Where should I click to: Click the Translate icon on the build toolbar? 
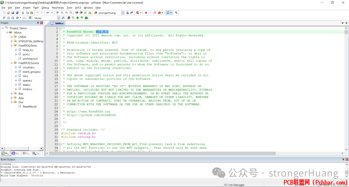4,18
